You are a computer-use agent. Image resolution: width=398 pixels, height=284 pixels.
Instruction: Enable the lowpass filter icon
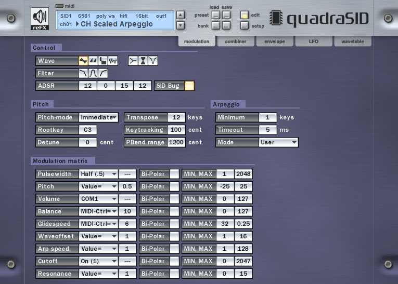pyautogui.click(x=83, y=73)
